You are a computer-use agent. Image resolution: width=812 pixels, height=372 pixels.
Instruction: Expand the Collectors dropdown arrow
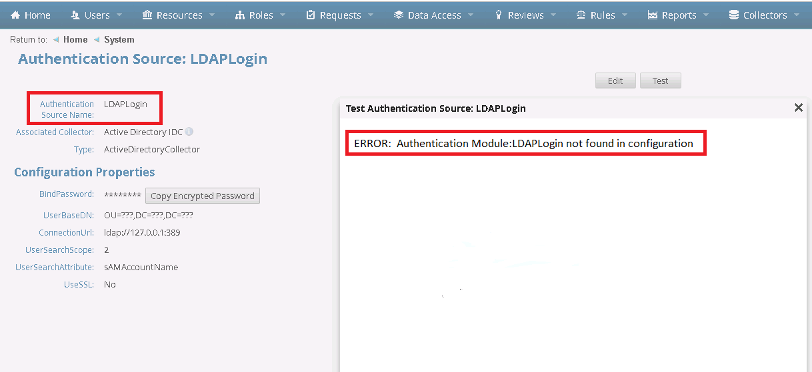797,15
